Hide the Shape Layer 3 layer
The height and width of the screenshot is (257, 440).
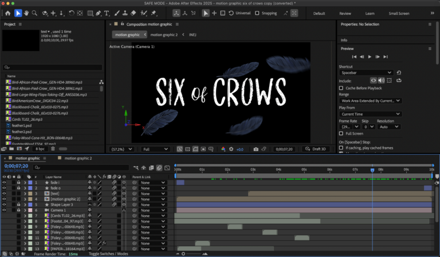coord(4,204)
